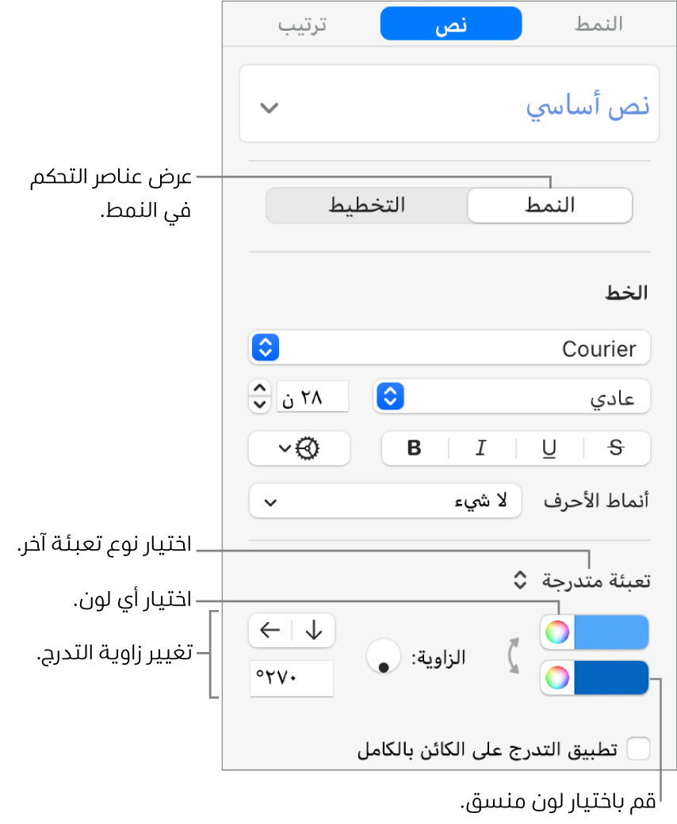677x824 pixels.
Task: Click the Bold formatting button
Action: point(414,448)
